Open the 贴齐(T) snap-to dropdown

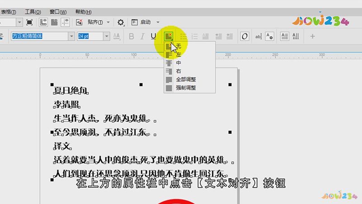[98, 22]
